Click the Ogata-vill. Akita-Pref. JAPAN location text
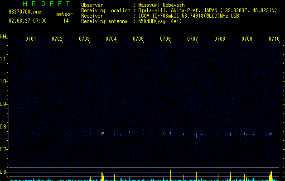The height and width of the screenshot is (181, 285). 208,10
